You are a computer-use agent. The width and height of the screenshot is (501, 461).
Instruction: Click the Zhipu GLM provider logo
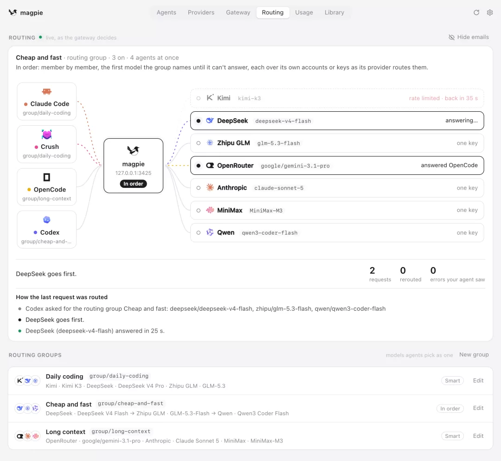210,143
